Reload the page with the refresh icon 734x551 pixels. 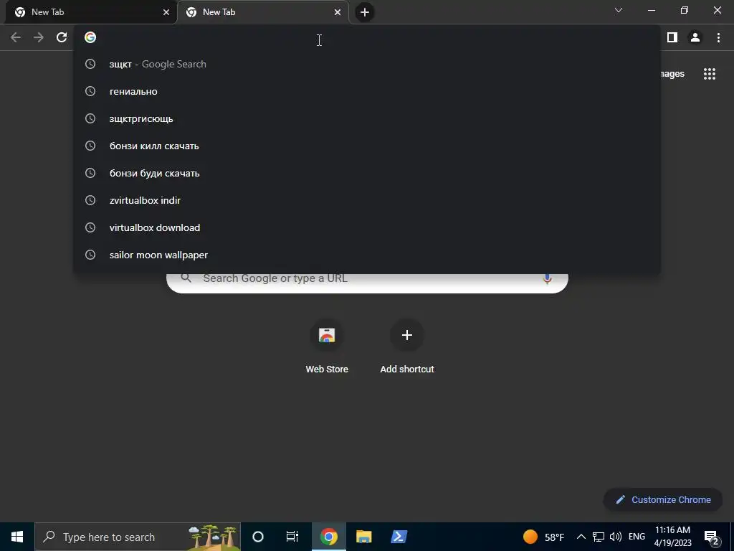click(62, 37)
